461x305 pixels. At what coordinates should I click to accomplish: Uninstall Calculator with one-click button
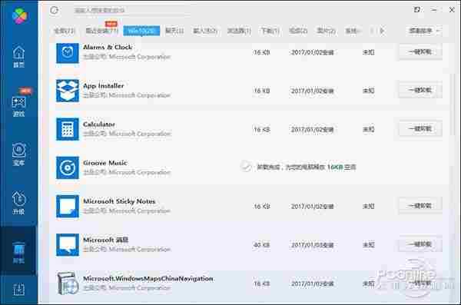(x=420, y=129)
